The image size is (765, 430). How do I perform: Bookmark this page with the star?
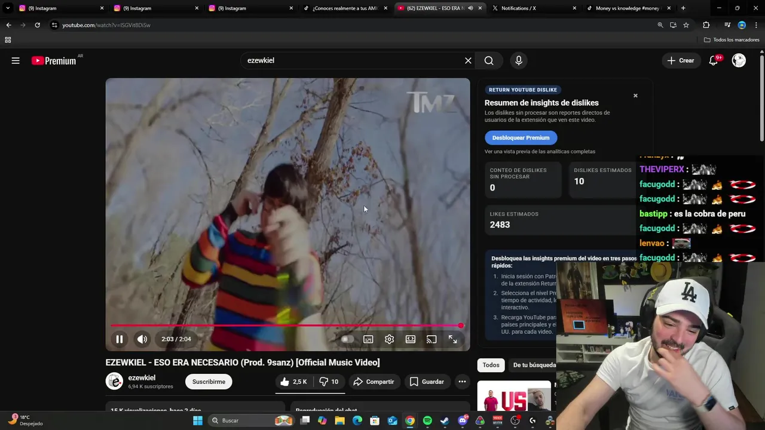[x=686, y=25]
